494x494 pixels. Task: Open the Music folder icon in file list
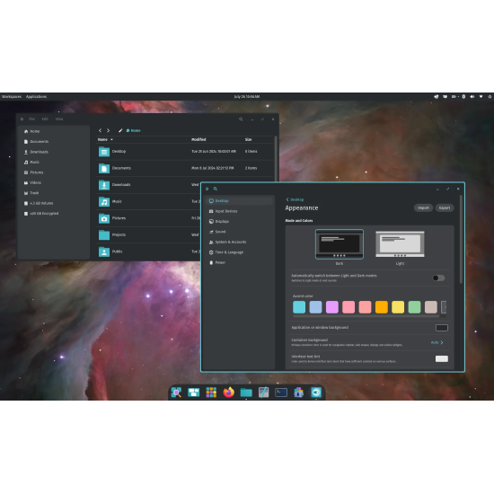[104, 201]
